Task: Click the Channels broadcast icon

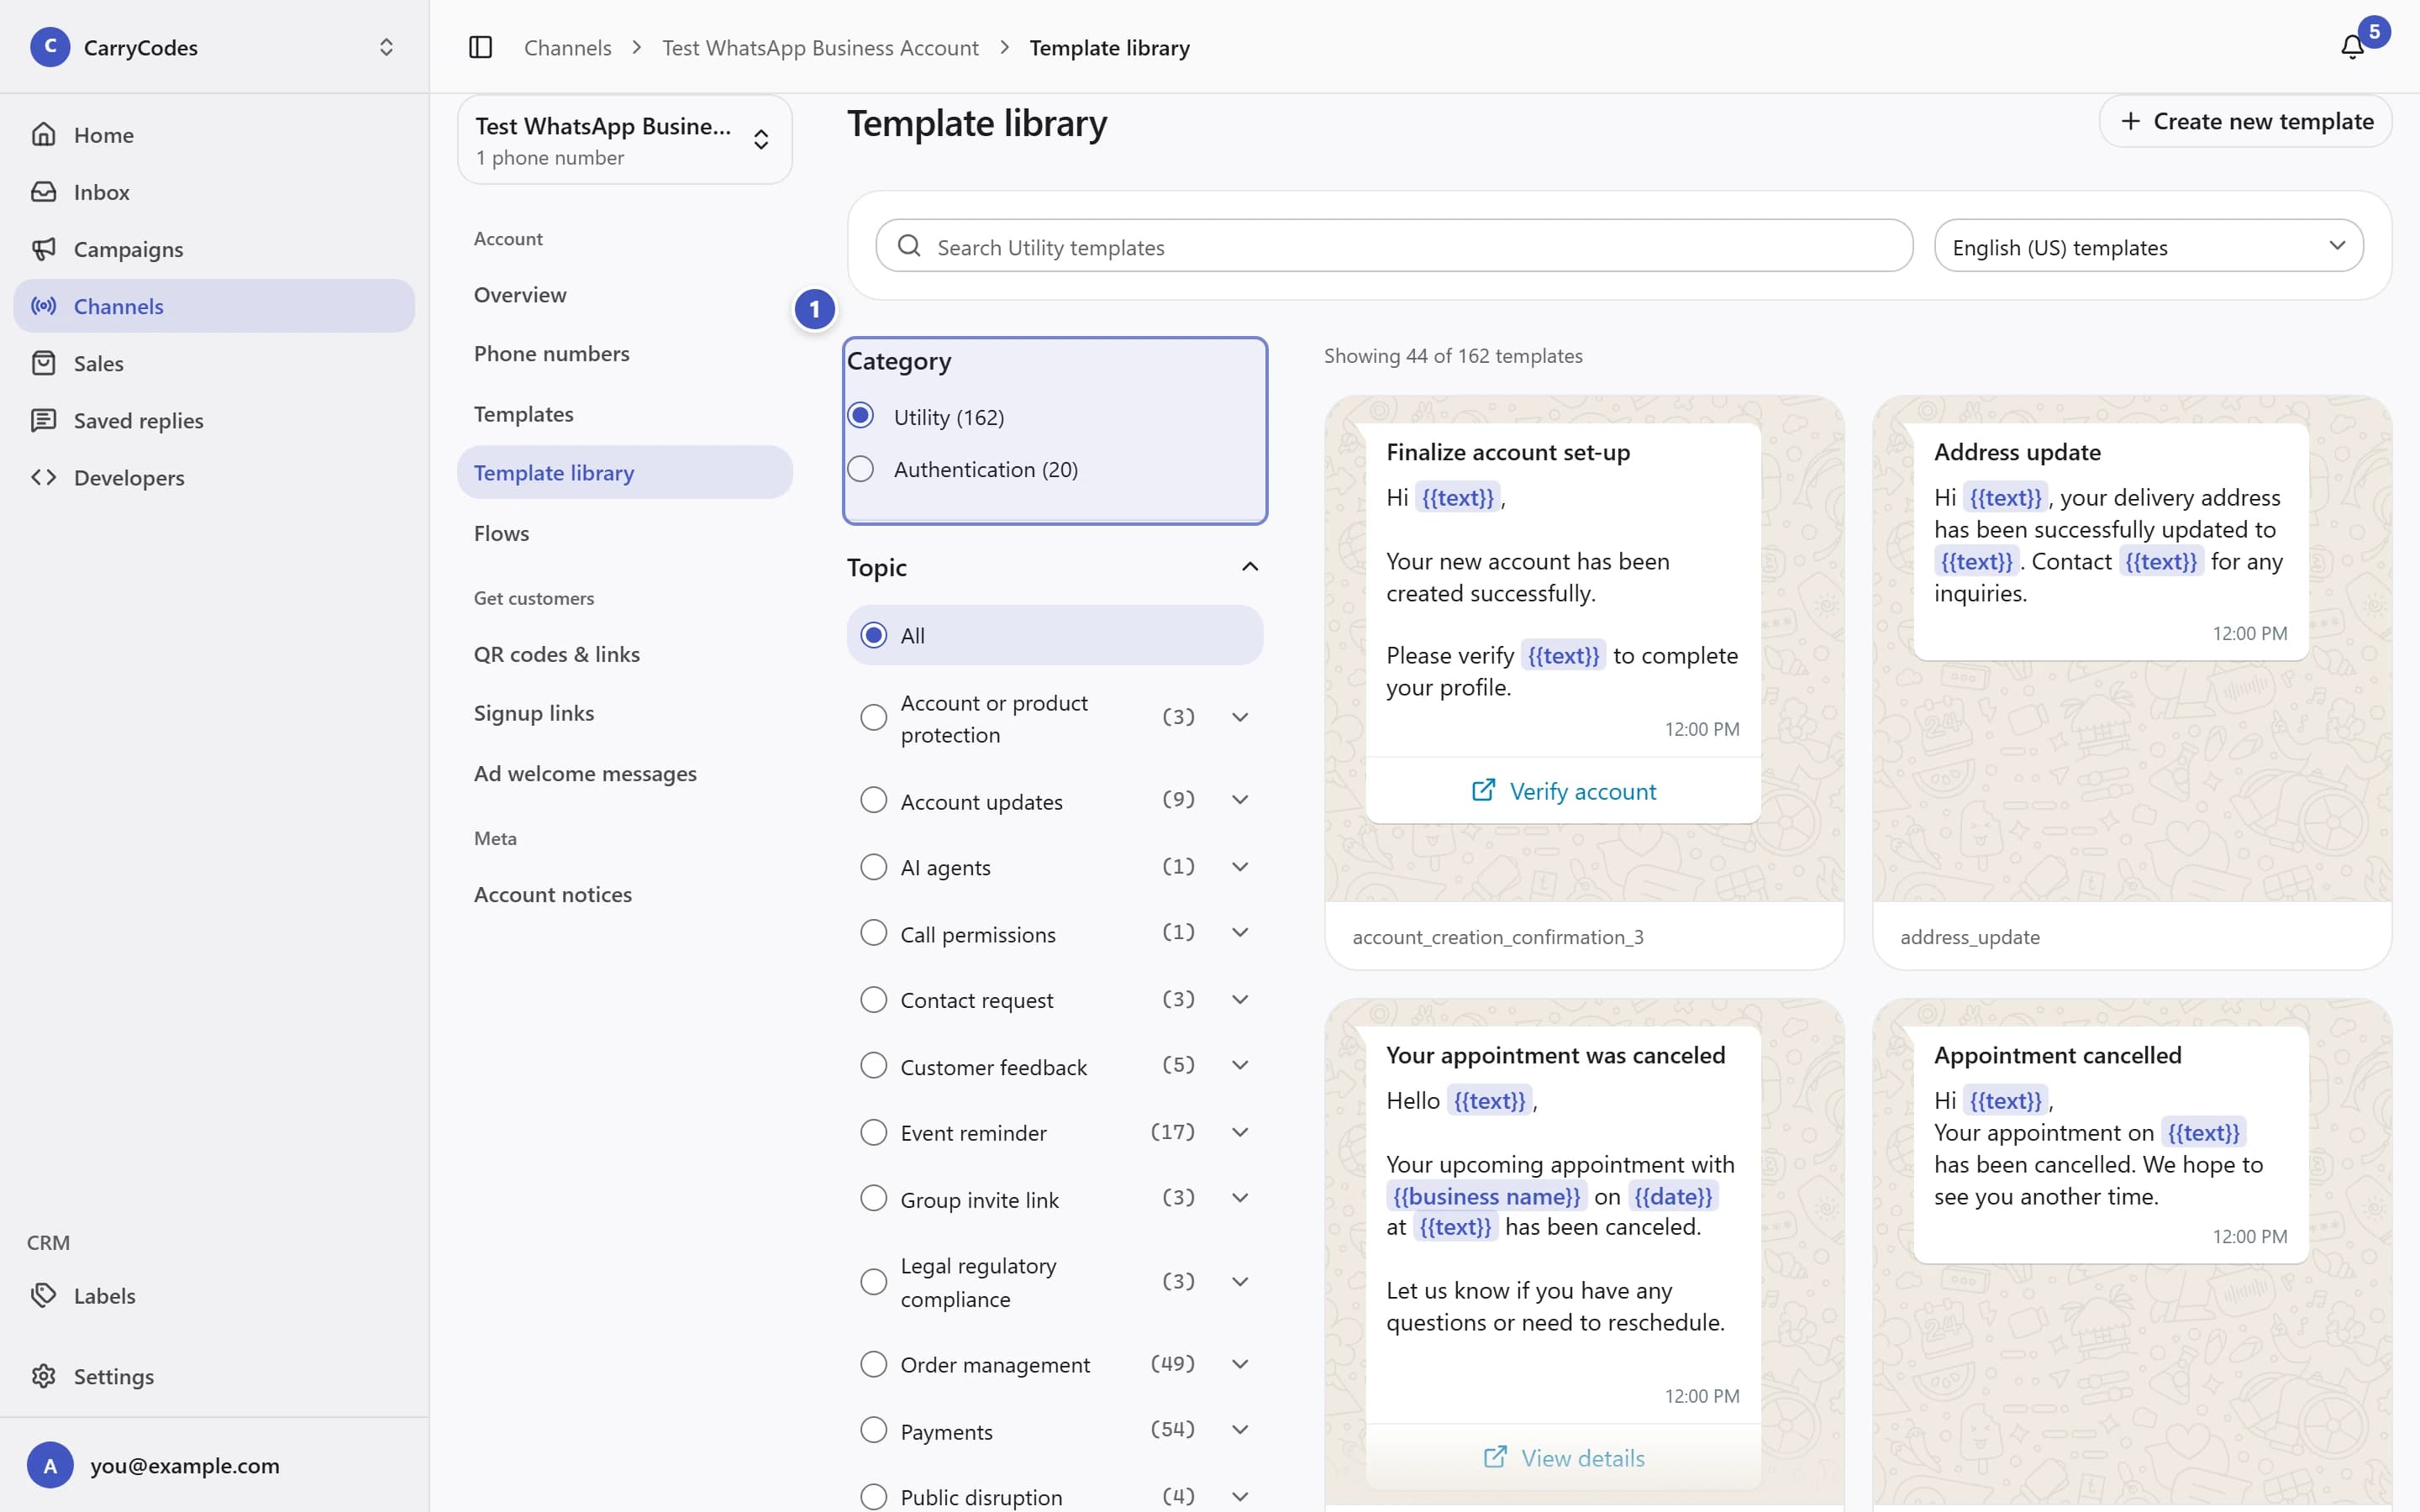Action: pos(44,306)
